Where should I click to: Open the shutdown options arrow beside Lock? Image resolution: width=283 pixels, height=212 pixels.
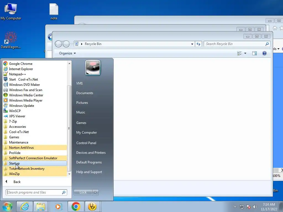(95, 192)
